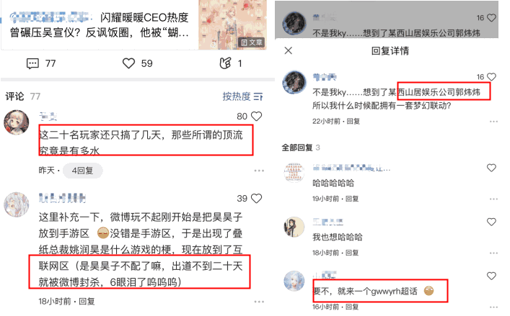
Task: Like the comment with 39 hearts
Action: (257, 198)
